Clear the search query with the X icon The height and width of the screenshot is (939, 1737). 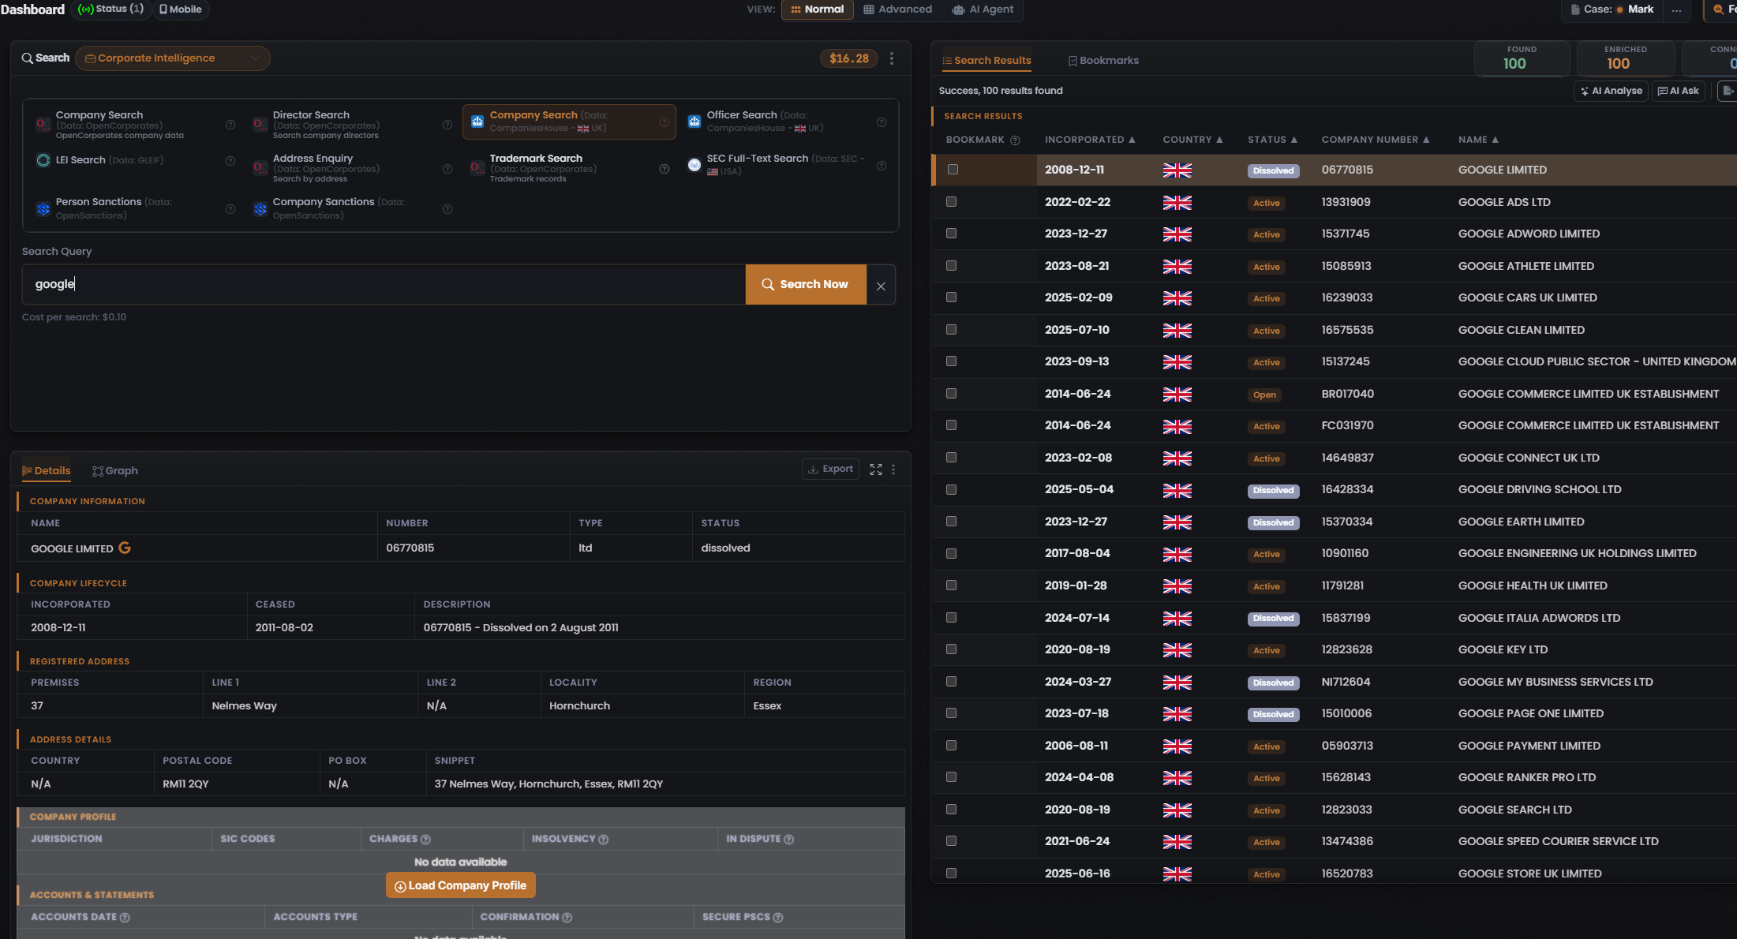tap(881, 286)
